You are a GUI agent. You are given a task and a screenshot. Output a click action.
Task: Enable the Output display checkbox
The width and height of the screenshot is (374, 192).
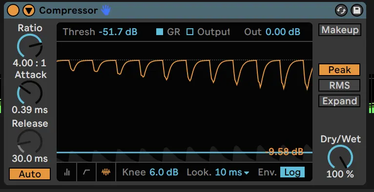(190, 32)
